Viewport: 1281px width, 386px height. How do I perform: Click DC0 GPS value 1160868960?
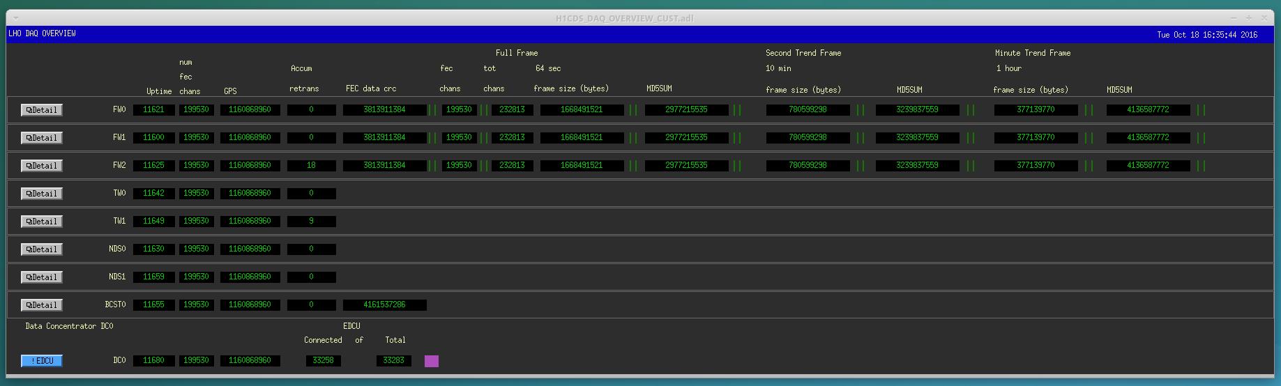click(x=250, y=361)
